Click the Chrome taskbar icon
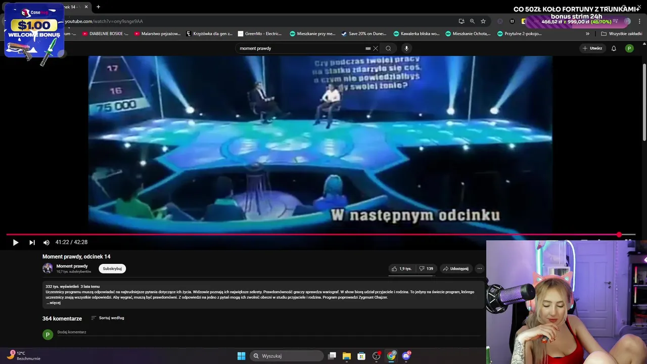 point(391,356)
